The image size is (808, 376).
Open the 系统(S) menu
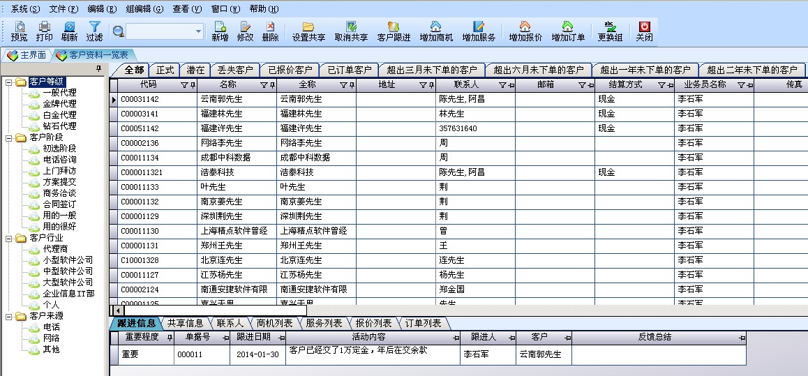(x=25, y=9)
